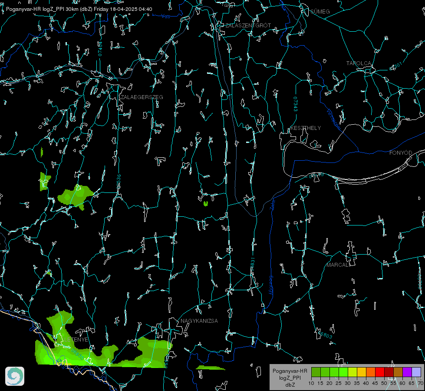Click the LETENYE city label
Image resolution: width=425 pixels, height=391 pixels.
point(76,340)
